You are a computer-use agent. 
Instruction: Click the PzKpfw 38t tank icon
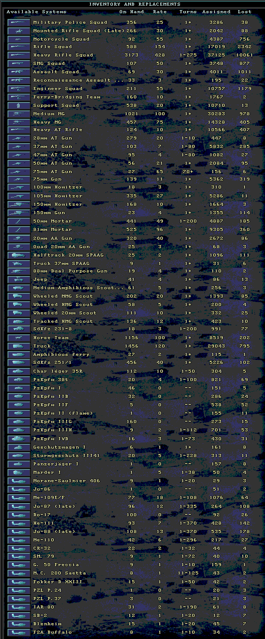19,380
